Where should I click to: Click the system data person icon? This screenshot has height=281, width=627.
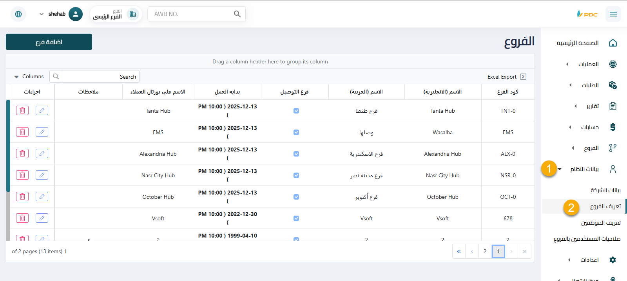[x=613, y=169]
